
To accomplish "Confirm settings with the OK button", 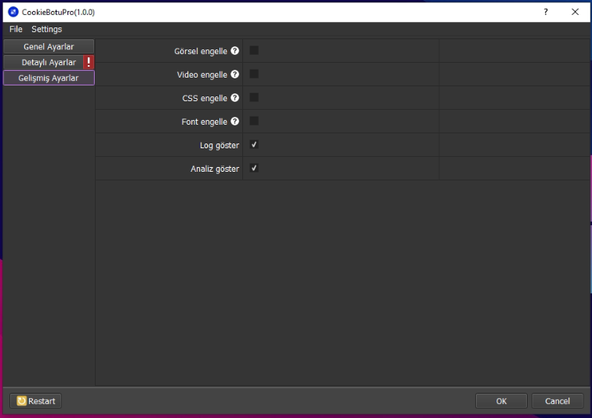I will coord(501,401).
